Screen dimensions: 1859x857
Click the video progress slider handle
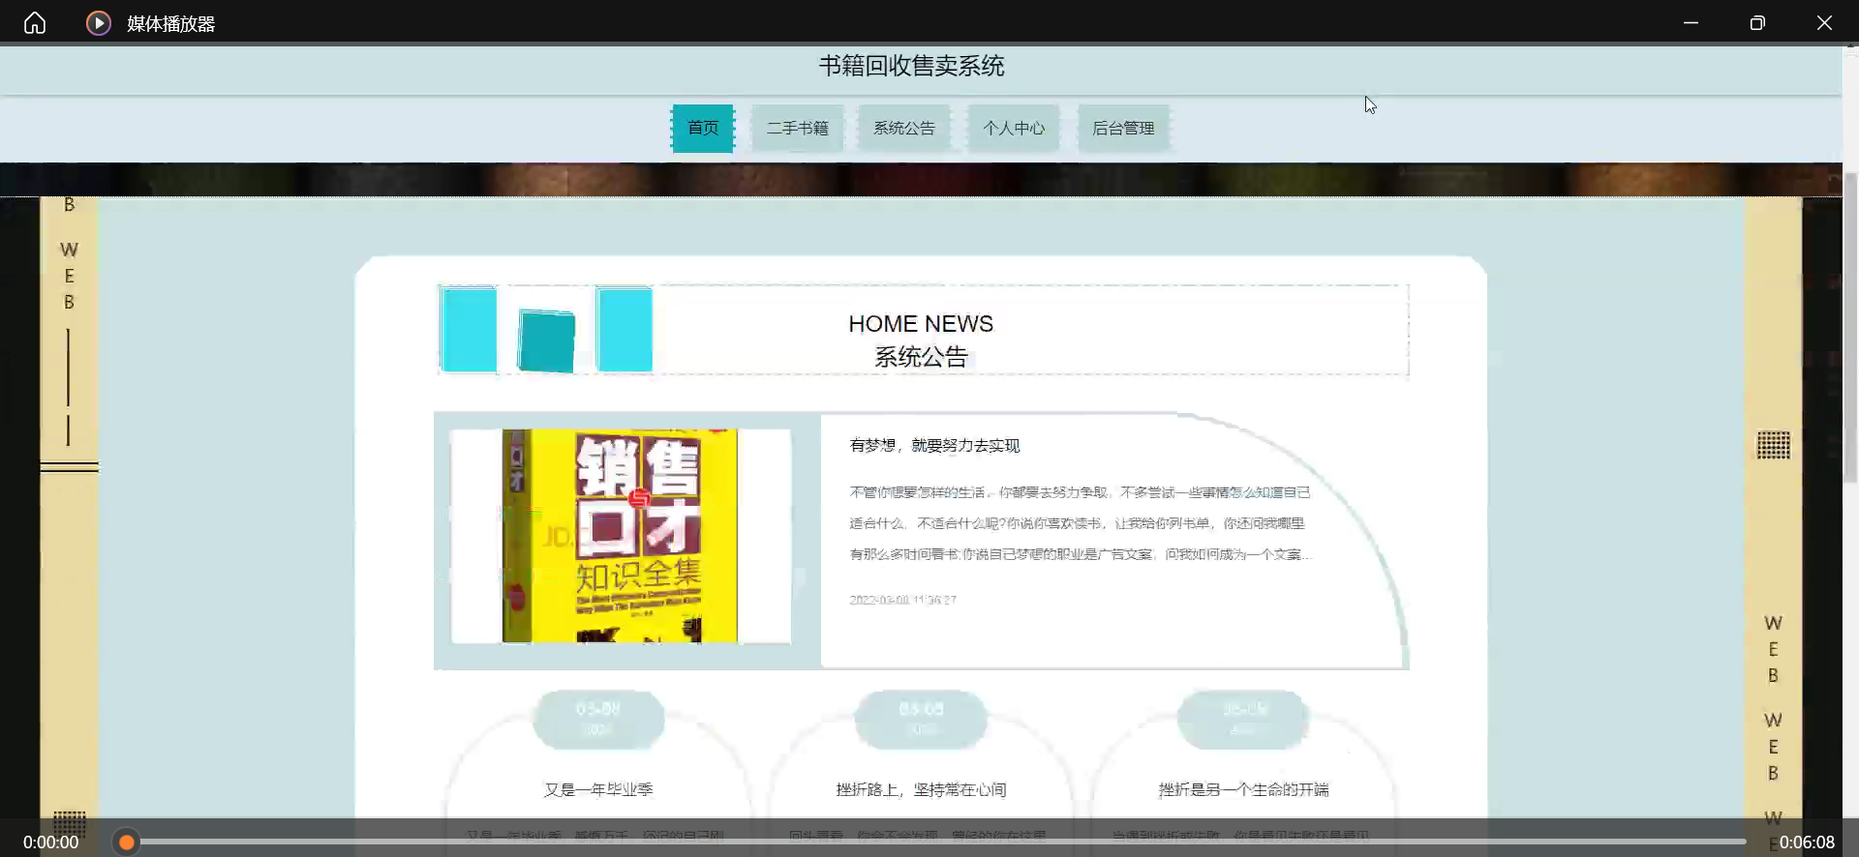(127, 842)
